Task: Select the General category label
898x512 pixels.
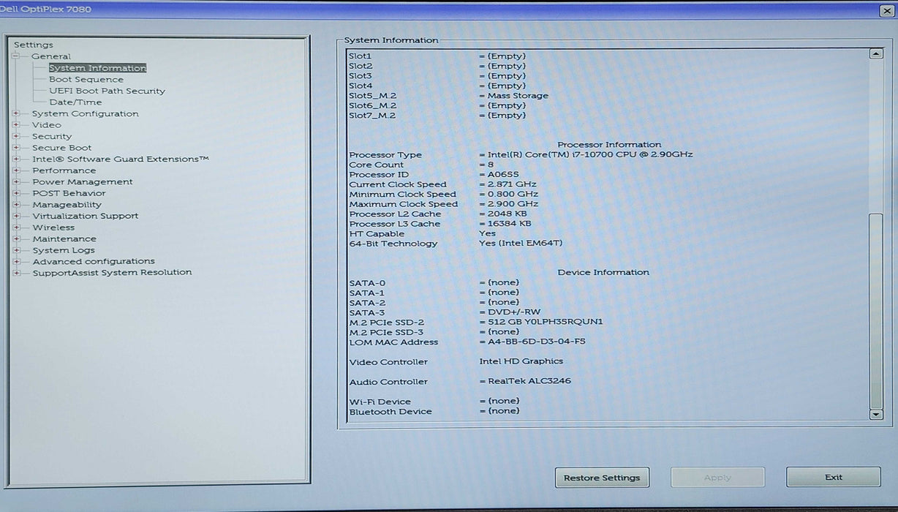Action: 51,56
